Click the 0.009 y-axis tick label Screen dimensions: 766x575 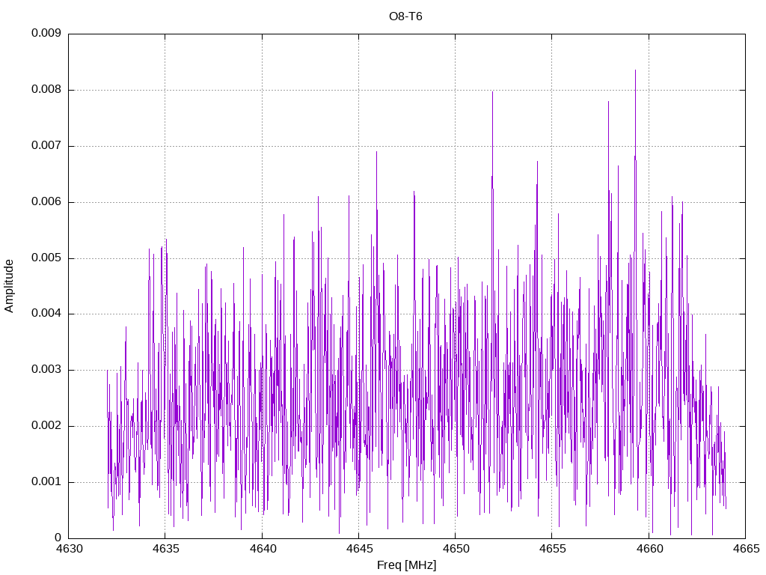tap(46, 33)
